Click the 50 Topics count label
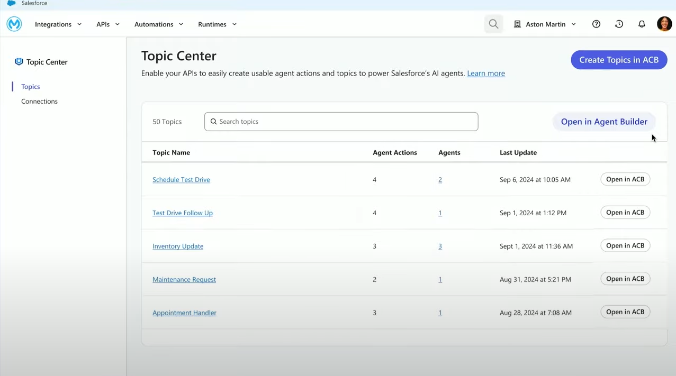Image resolution: width=676 pixels, height=376 pixels. [167, 122]
